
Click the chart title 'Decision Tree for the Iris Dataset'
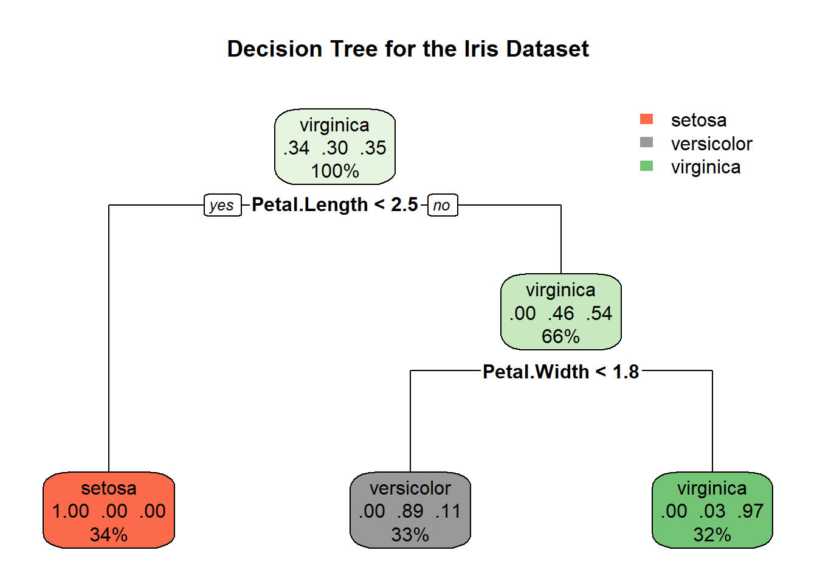(408, 49)
